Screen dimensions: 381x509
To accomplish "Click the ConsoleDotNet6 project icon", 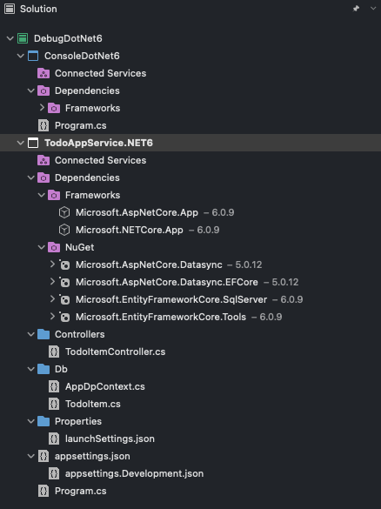I will tap(33, 56).
